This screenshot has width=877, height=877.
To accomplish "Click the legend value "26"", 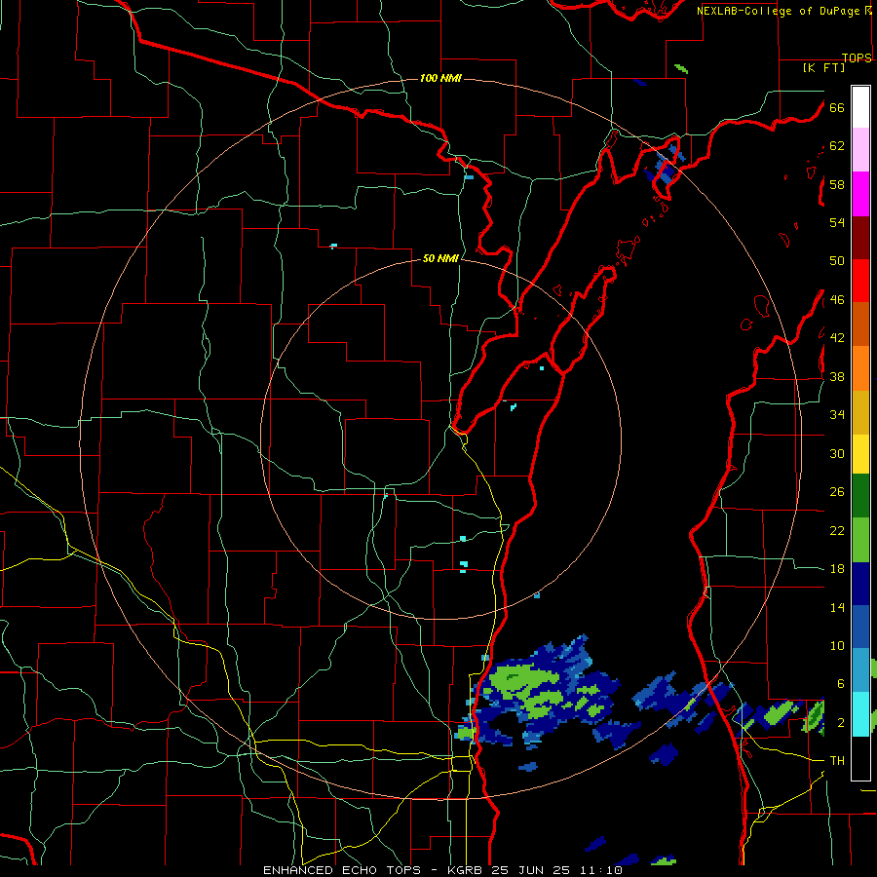I will tap(837, 492).
